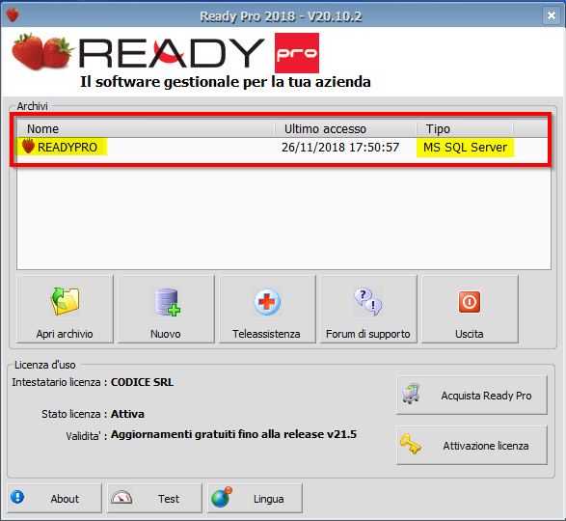Click the Uscita button label

(470, 334)
